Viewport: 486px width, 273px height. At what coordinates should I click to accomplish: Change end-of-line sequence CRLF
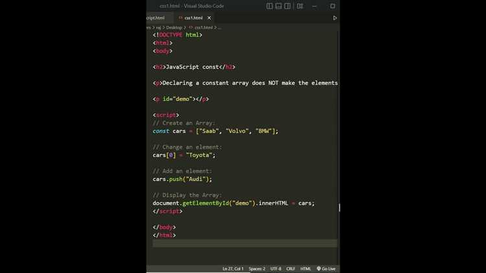click(x=291, y=268)
